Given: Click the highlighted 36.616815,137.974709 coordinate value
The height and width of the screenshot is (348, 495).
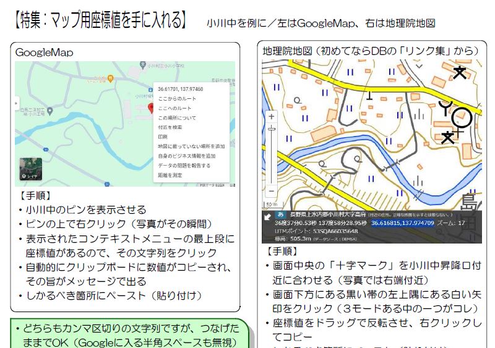Looking at the screenshot, I should (x=403, y=223).
